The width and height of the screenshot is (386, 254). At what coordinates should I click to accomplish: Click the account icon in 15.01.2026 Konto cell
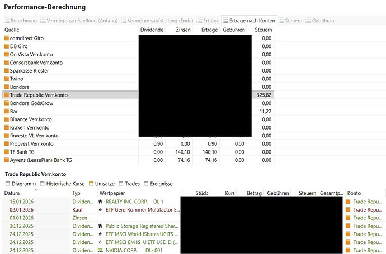349,202
